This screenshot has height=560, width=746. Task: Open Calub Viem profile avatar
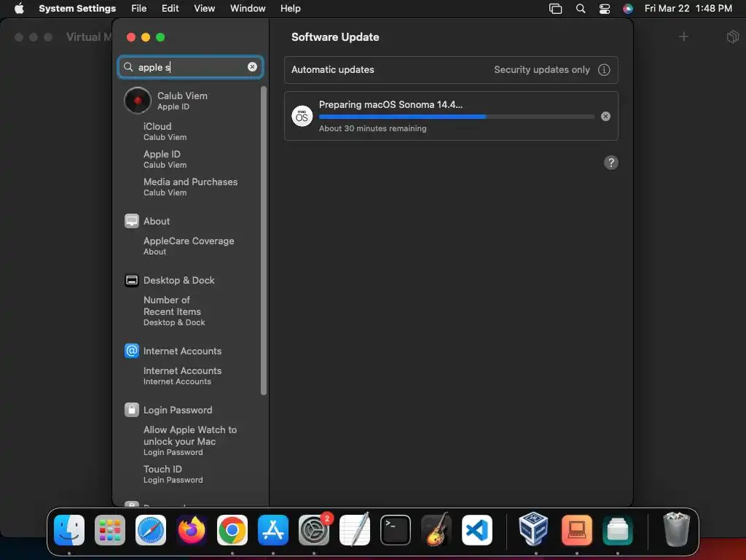pos(138,101)
